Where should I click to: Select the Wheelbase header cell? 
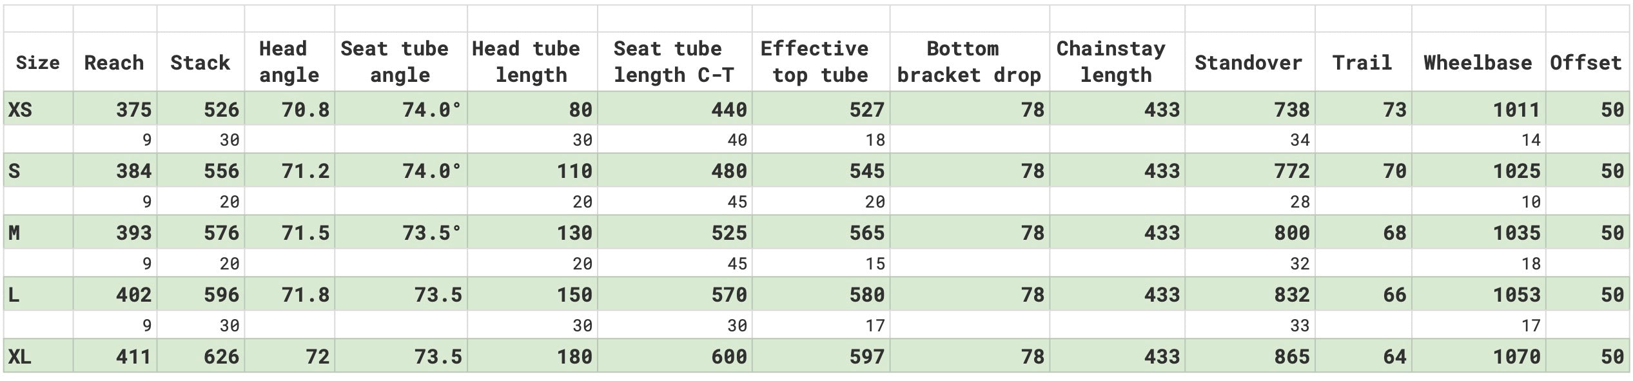(1478, 63)
